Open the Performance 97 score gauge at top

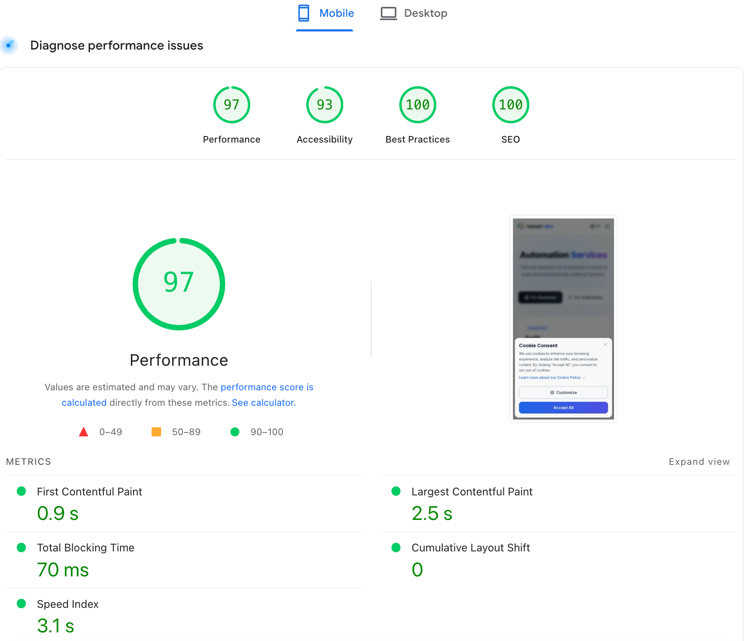coord(231,105)
